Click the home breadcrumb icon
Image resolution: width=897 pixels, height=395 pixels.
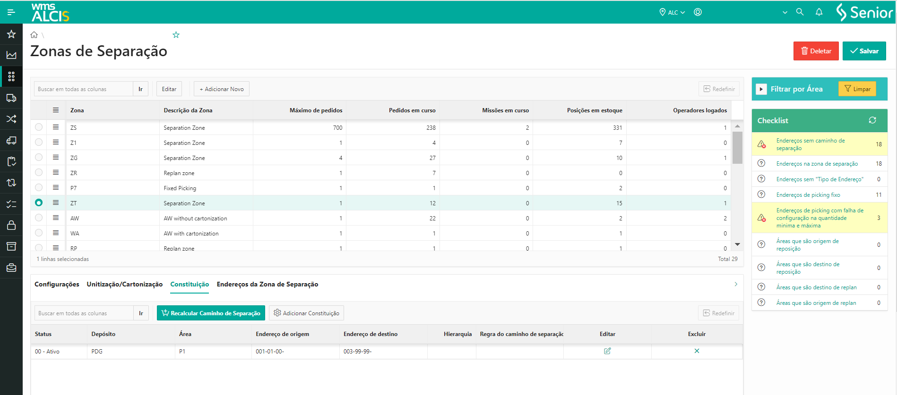(x=34, y=35)
